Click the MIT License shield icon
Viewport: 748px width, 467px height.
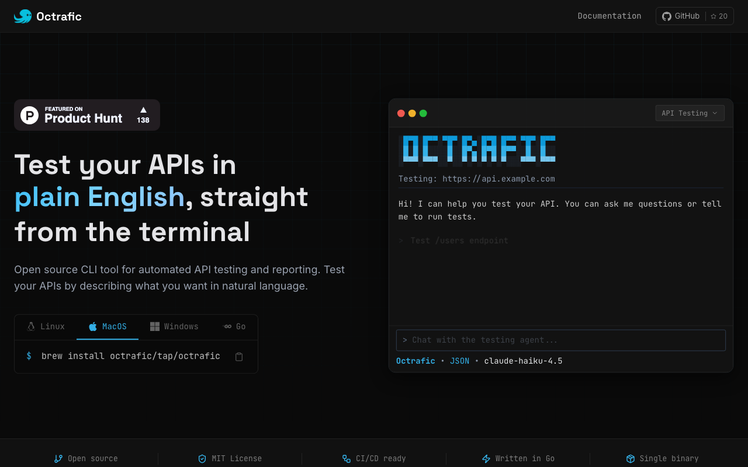point(202,459)
